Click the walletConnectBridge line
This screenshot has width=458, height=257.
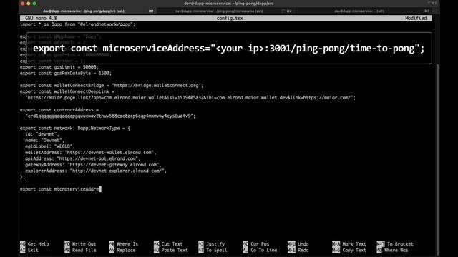point(112,86)
